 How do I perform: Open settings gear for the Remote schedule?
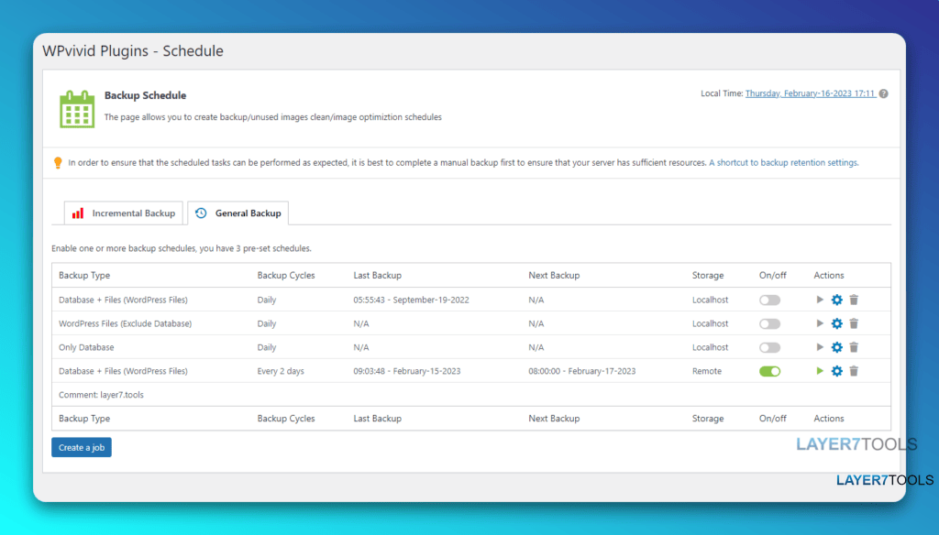(x=836, y=371)
